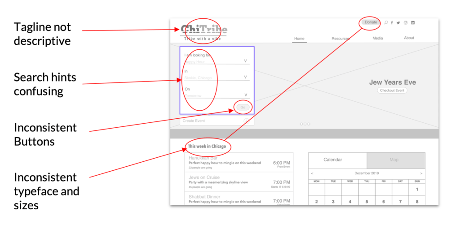This screenshot has width=460, height=229.
Task: Go to the Home nav item
Action: pos(299,39)
